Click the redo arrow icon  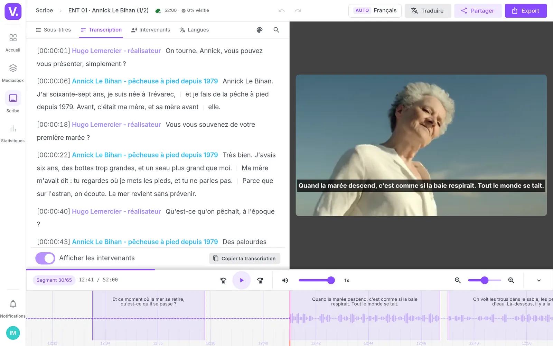tap(298, 11)
